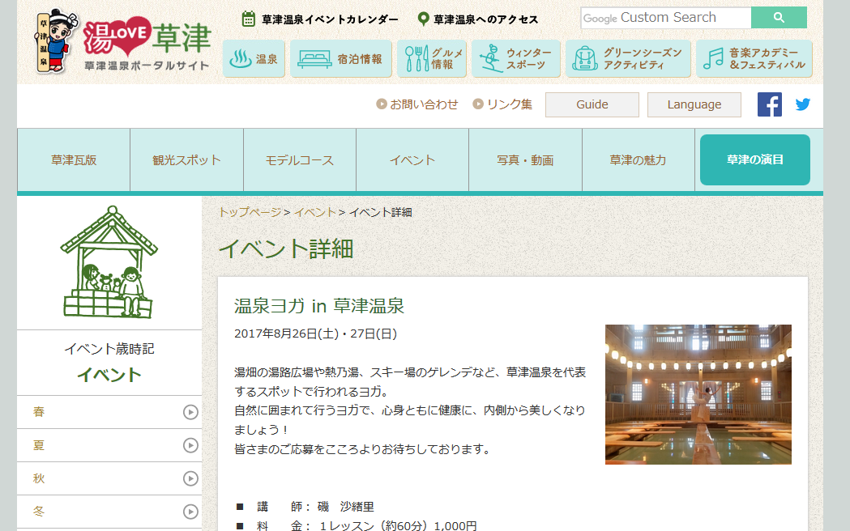Click the リンク集 link
The image size is (850, 531).
[510, 104]
